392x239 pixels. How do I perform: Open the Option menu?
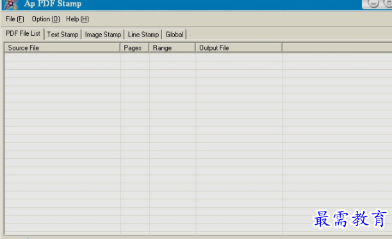pyautogui.click(x=45, y=19)
